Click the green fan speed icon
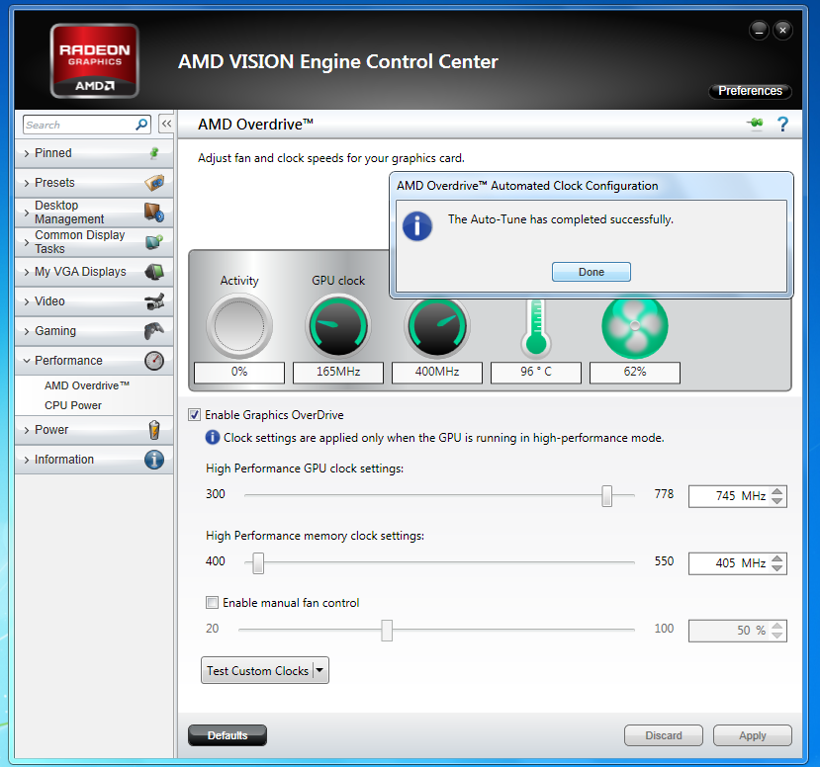 (x=635, y=326)
